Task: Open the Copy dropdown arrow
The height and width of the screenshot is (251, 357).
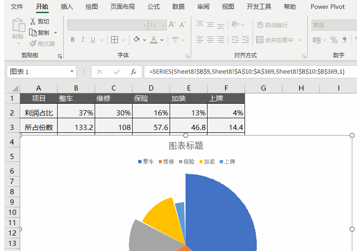Action: pos(55,32)
